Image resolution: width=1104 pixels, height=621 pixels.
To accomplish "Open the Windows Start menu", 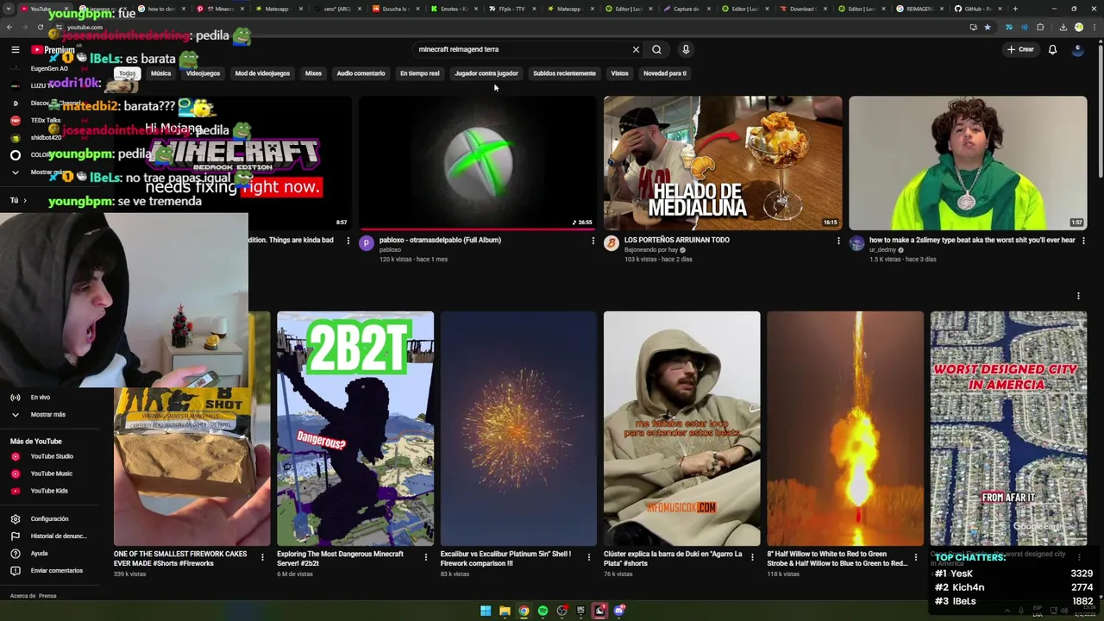I will click(486, 611).
